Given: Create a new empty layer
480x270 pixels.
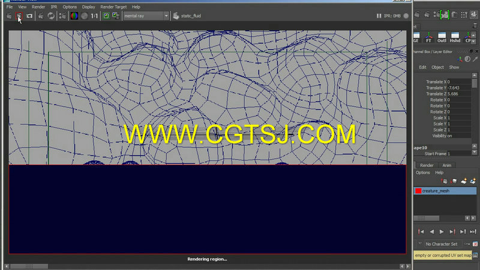Looking at the screenshot, I should [464, 182].
